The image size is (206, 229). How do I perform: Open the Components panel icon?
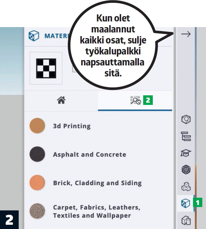(x=186, y=169)
